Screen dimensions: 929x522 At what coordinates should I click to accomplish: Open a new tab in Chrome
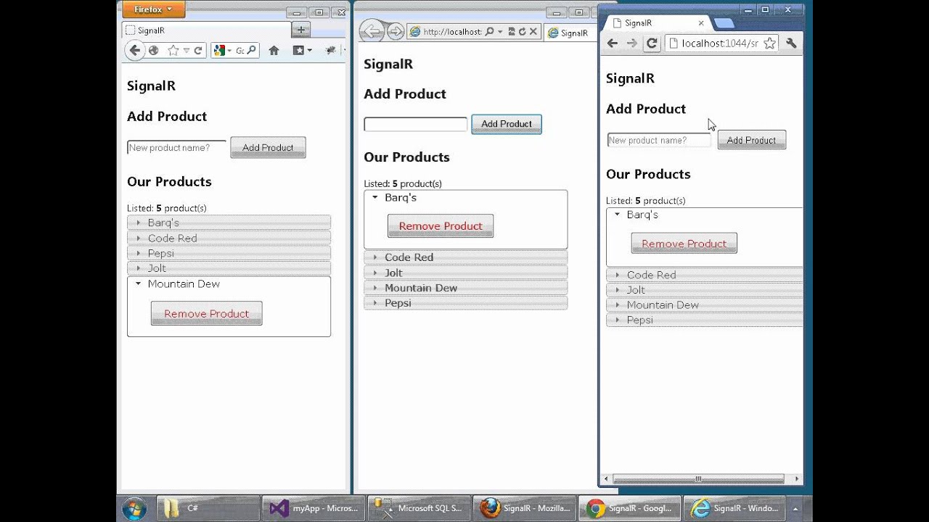pos(724,24)
